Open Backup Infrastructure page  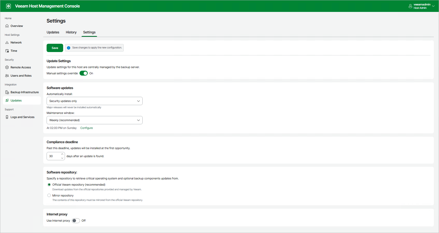pos(22,92)
